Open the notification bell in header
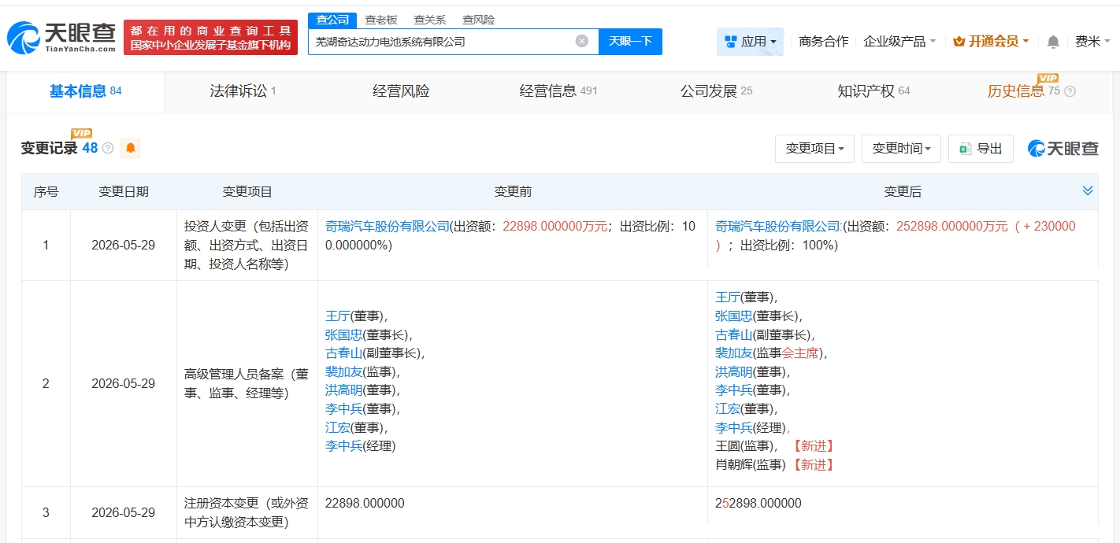The height and width of the screenshot is (543, 1120). point(1053,42)
